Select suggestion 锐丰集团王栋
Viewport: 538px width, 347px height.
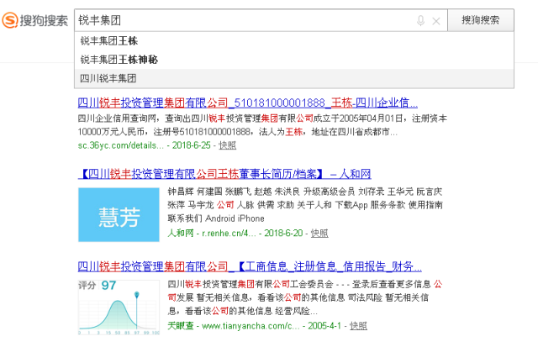point(109,41)
